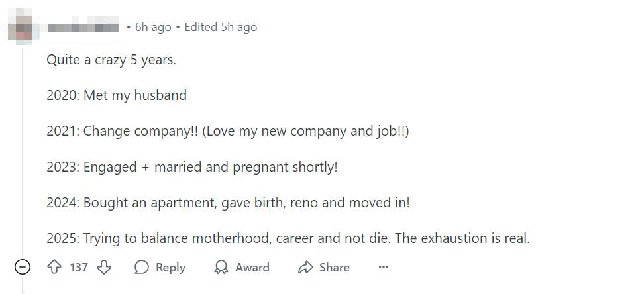Click the Reply speech bubble icon

pos(142,268)
